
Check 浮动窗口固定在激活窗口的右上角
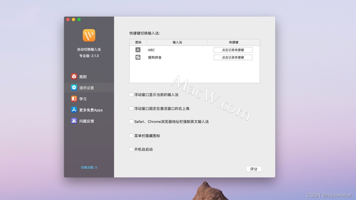(131, 108)
